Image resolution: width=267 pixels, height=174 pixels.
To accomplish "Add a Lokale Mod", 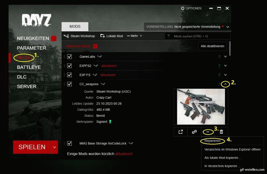I will pyautogui.click(x=111, y=36).
